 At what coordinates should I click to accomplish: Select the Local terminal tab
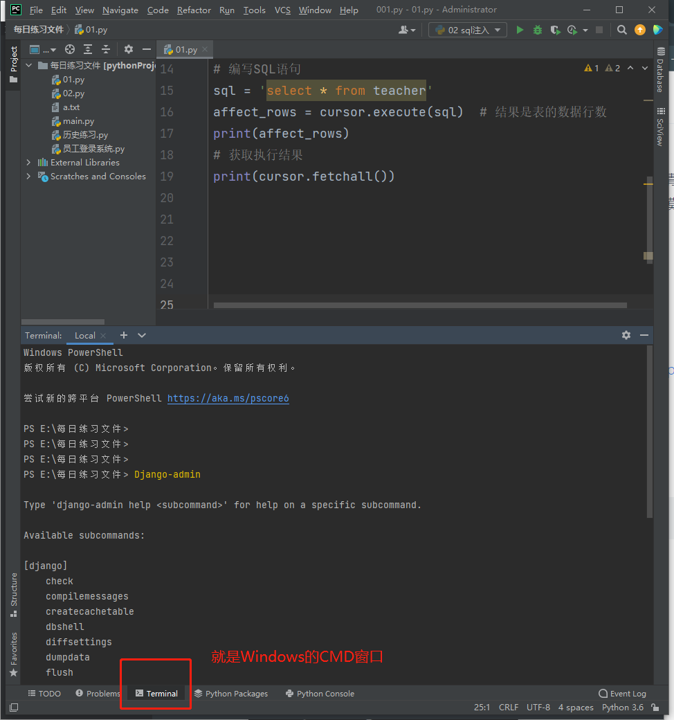(85, 336)
